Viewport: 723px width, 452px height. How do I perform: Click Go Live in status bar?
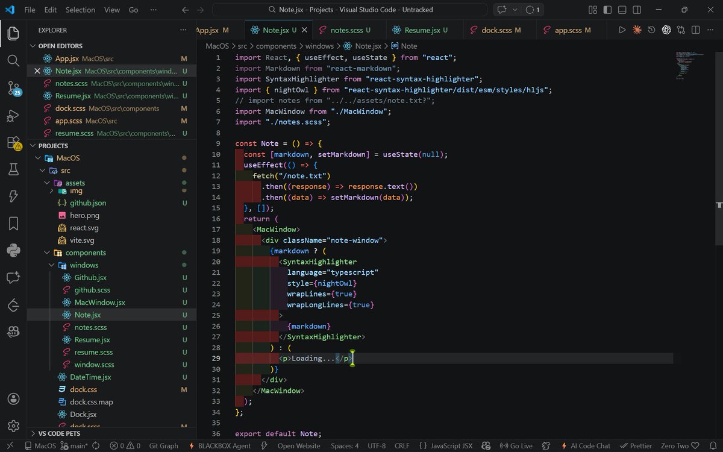point(516,446)
